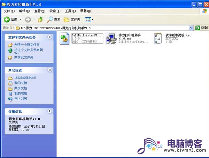The image size is (209, 158).
Task: Toggle the Folders pane button
Action: pyautogui.click(x=72, y=20)
